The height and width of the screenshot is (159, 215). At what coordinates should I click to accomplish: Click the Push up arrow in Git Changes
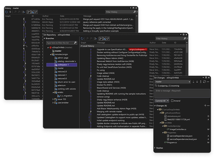[200, 82]
